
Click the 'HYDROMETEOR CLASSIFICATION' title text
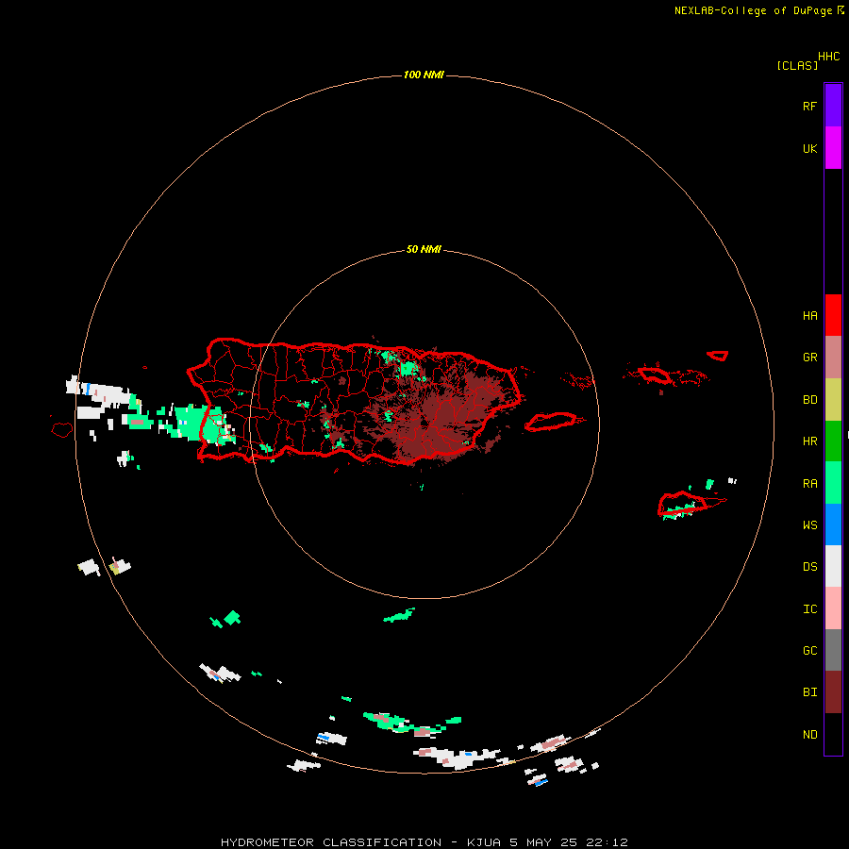pos(331,842)
